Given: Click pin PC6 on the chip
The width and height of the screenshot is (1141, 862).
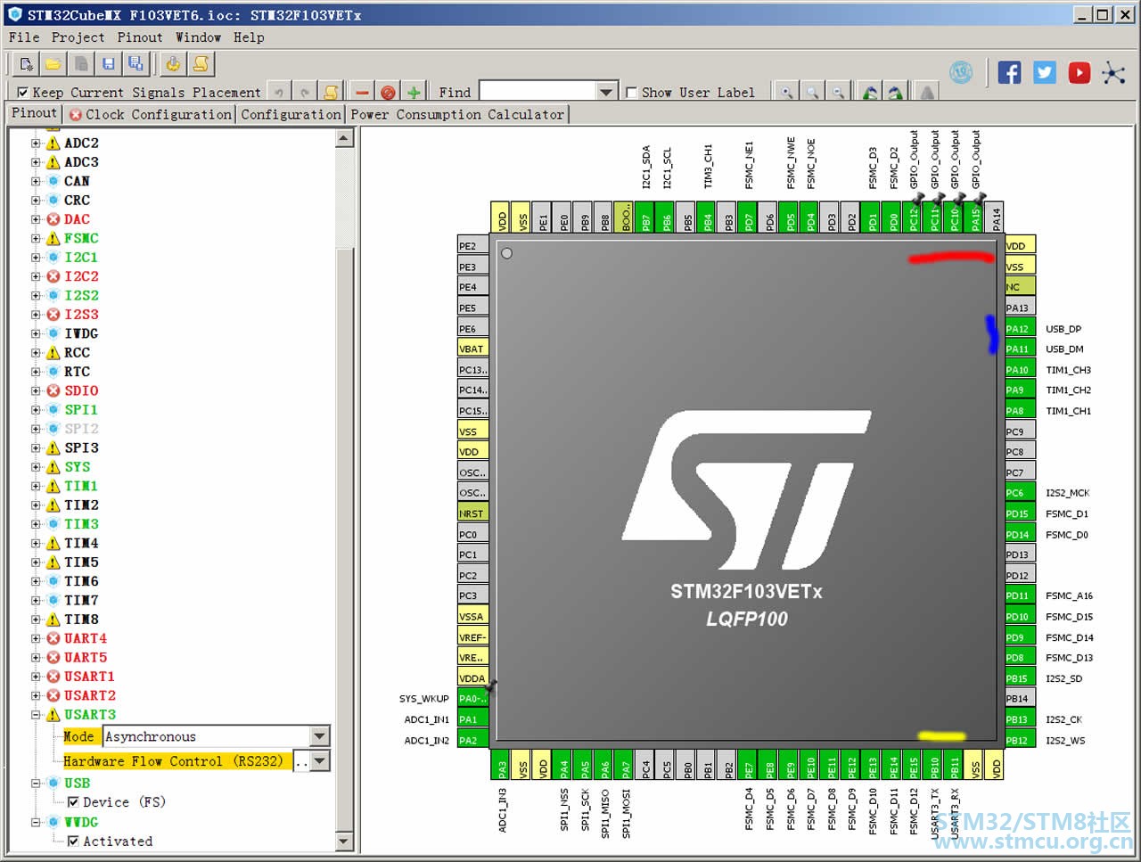Looking at the screenshot, I should [x=1020, y=493].
